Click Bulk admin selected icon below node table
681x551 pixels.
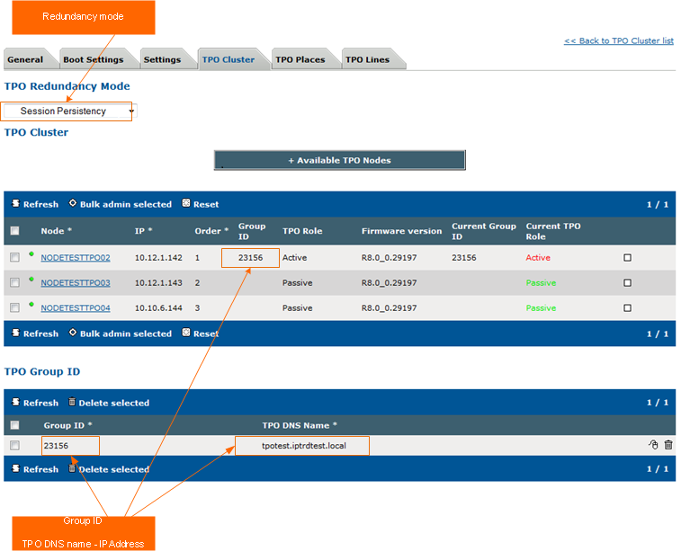(x=73, y=333)
